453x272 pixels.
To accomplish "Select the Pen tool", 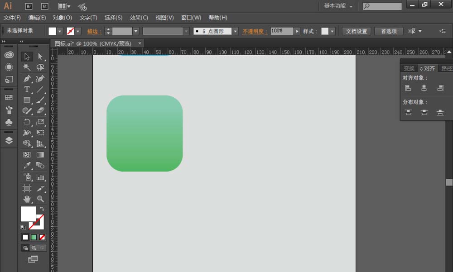I will [26, 79].
